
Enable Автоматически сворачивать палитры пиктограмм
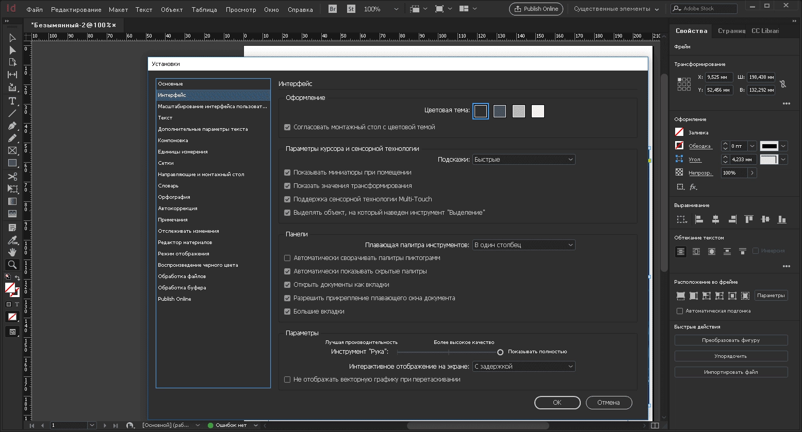(x=288, y=258)
